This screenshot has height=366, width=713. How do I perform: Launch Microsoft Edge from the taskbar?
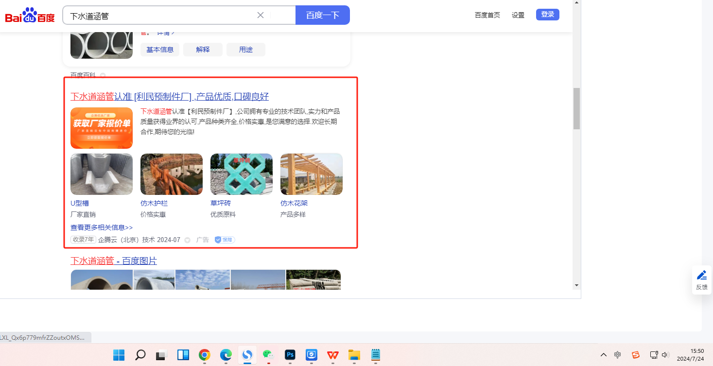(x=226, y=355)
